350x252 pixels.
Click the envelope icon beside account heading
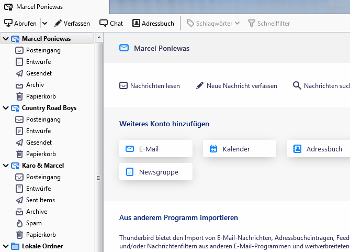click(x=124, y=48)
